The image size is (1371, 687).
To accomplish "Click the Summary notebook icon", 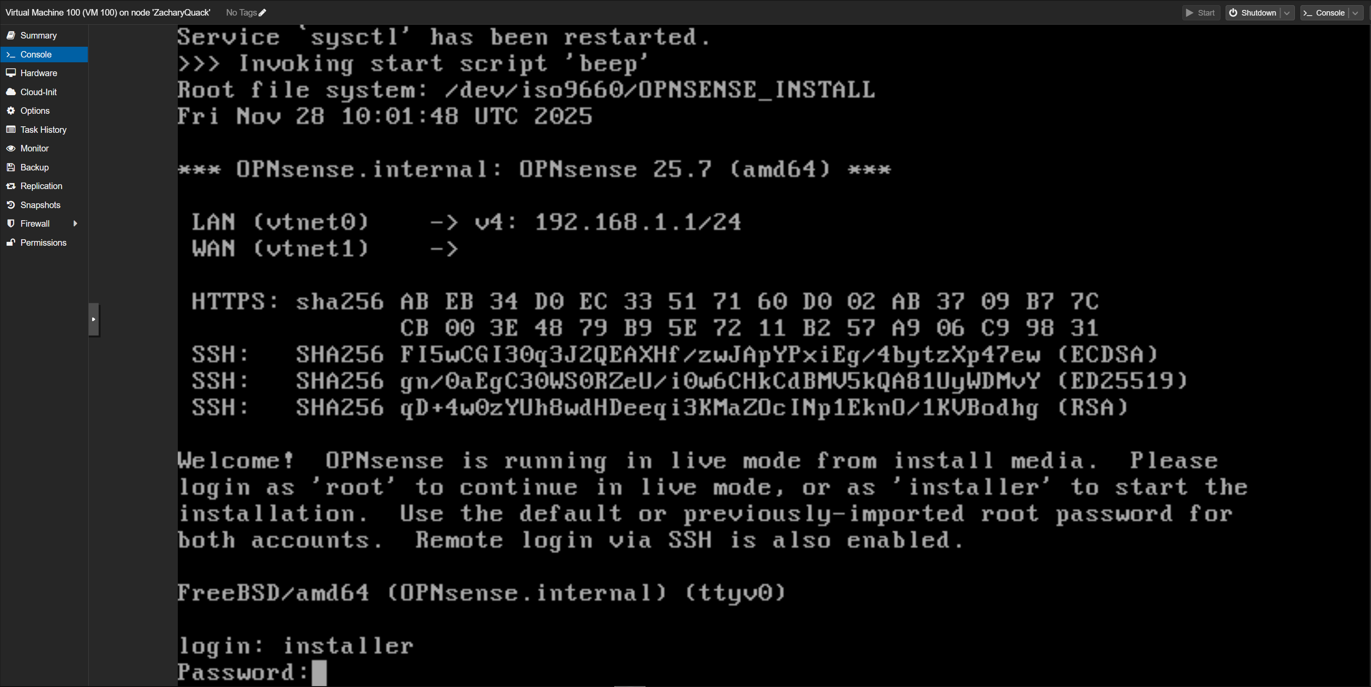I will click(x=11, y=35).
